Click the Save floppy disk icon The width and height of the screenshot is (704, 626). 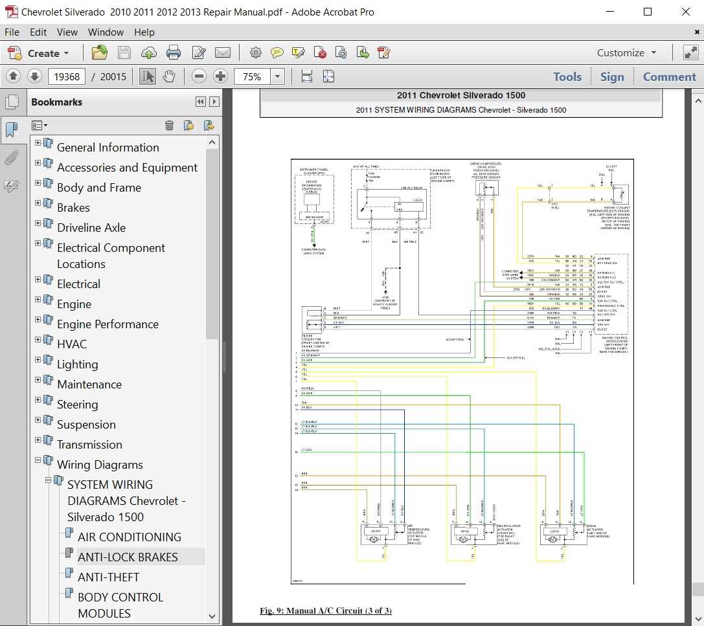click(x=124, y=53)
